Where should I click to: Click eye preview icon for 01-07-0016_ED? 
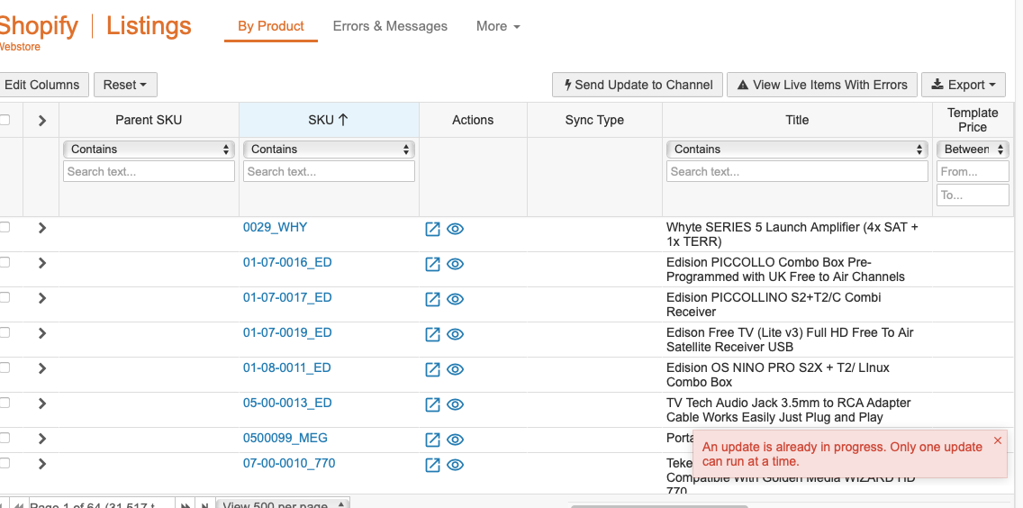tap(456, 264)
